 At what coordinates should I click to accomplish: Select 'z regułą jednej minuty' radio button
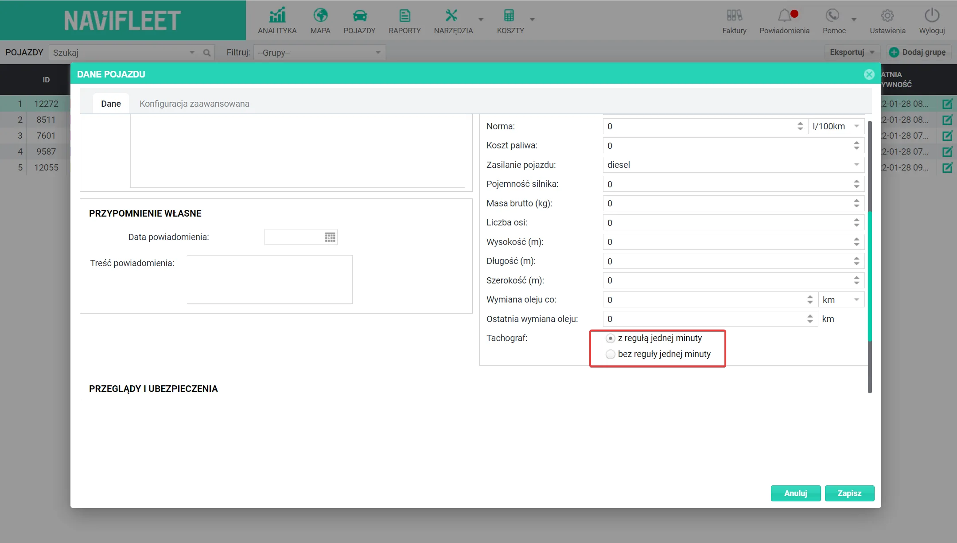tap(611, 338)
